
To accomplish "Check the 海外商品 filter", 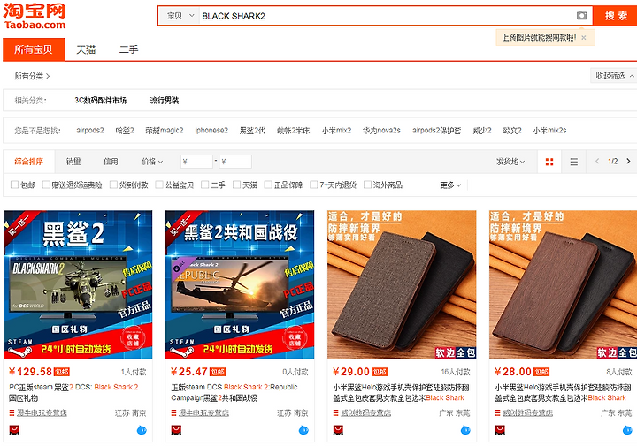I will (x=367, y=185).
